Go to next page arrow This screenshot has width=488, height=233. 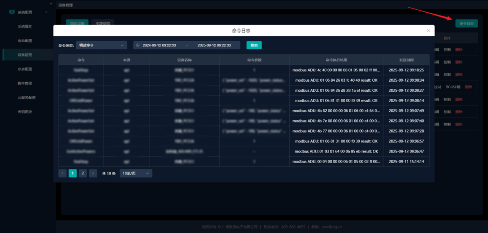(x=93, y=173)
